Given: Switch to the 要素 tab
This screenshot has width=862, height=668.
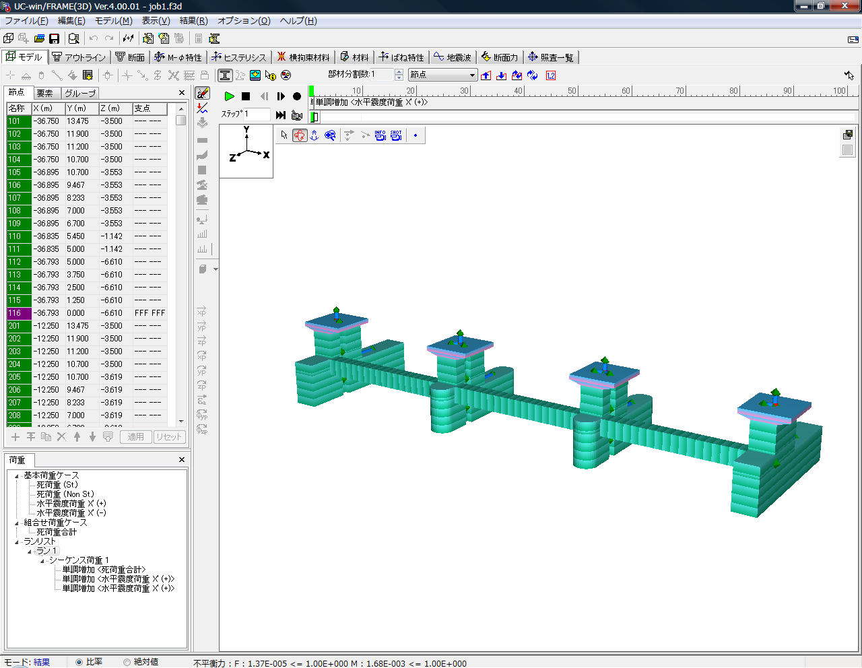Looking at the screenshot, I should click(x=45, y=93).
